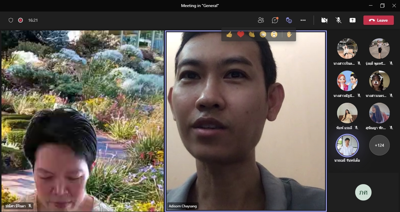Image resolution: width=400 pixels, height=212 pixels.
Task: Restore down the meeting window
Action: (382, 6)
